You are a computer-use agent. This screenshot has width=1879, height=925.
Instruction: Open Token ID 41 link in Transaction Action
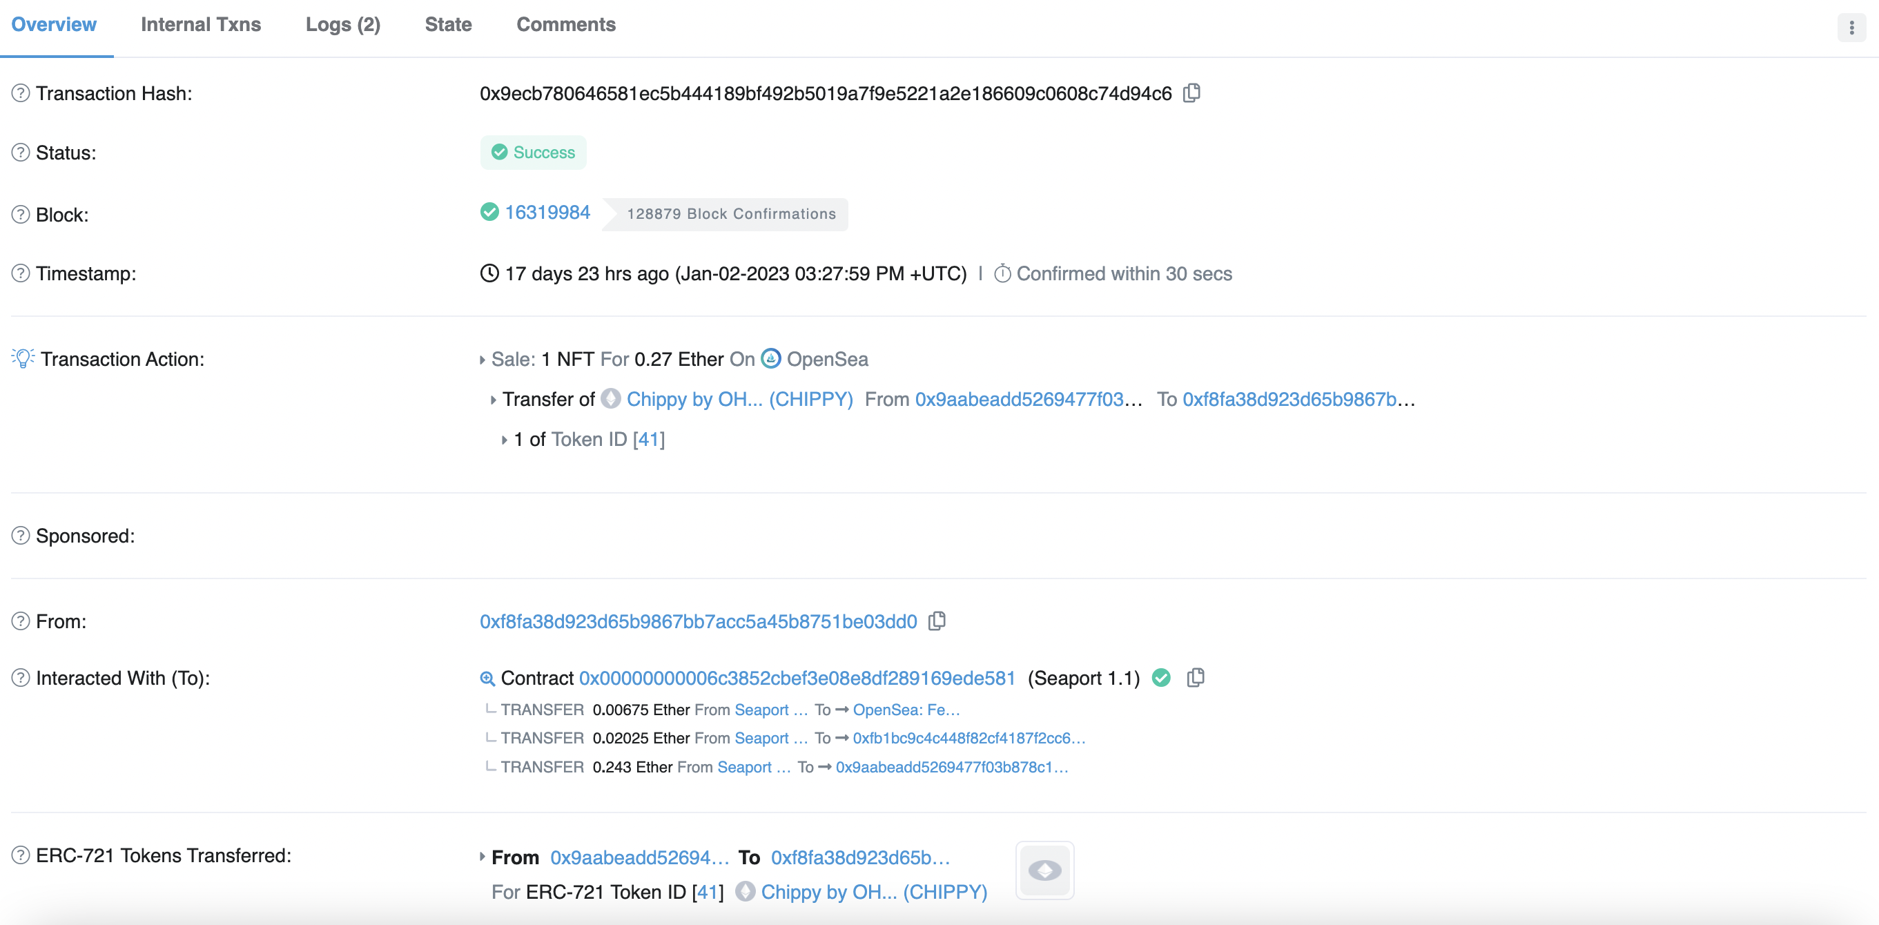tap(648, 439)
